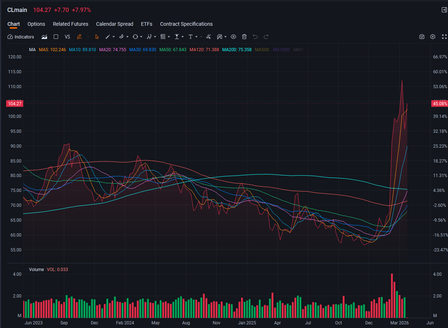448x328 pixels.
Task: Click the 120.00 price axis label
Action: (x=15, y=57)
